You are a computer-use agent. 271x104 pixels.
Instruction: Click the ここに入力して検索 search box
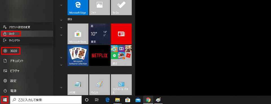[46, 100]
